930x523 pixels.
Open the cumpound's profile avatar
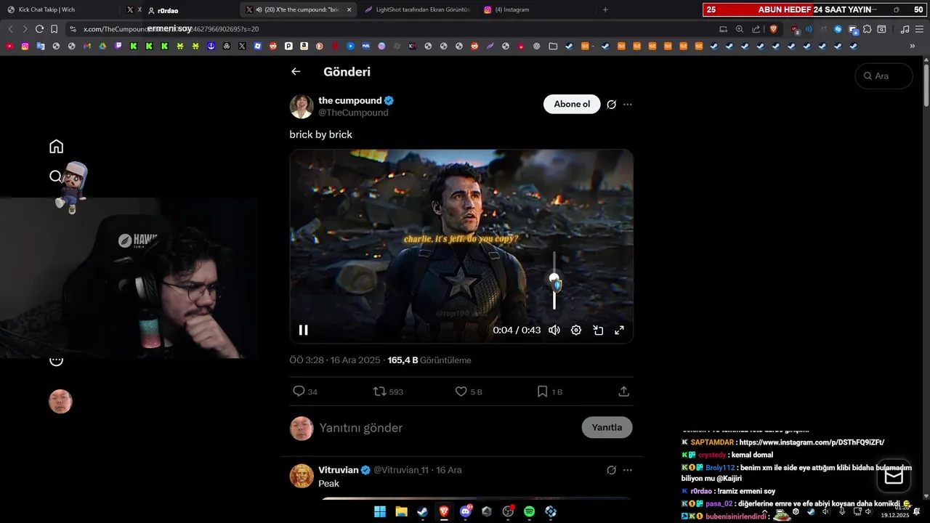pos(302,106)
